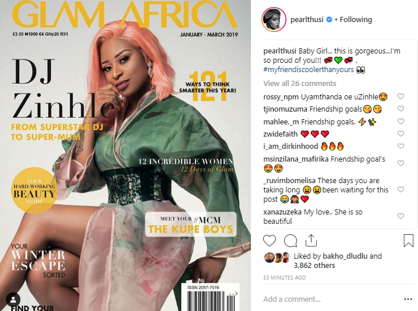Save the post with the bookmark icon
The image size is (418, 311).
click(409, 241)
